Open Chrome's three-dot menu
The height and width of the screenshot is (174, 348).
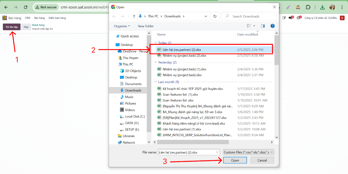pyautogui.click(x=342, y=7)
